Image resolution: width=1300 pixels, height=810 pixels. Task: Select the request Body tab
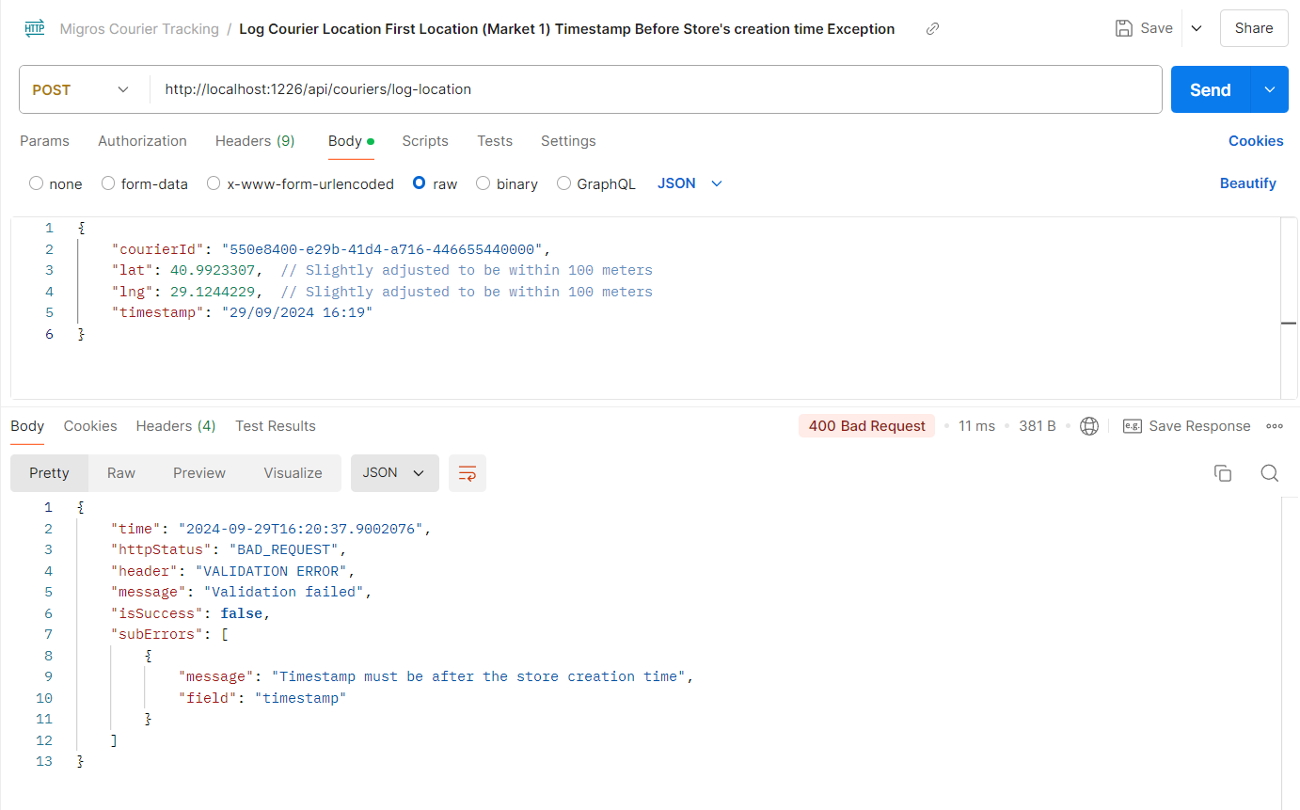pyautogui.click(x=351, y=141)
